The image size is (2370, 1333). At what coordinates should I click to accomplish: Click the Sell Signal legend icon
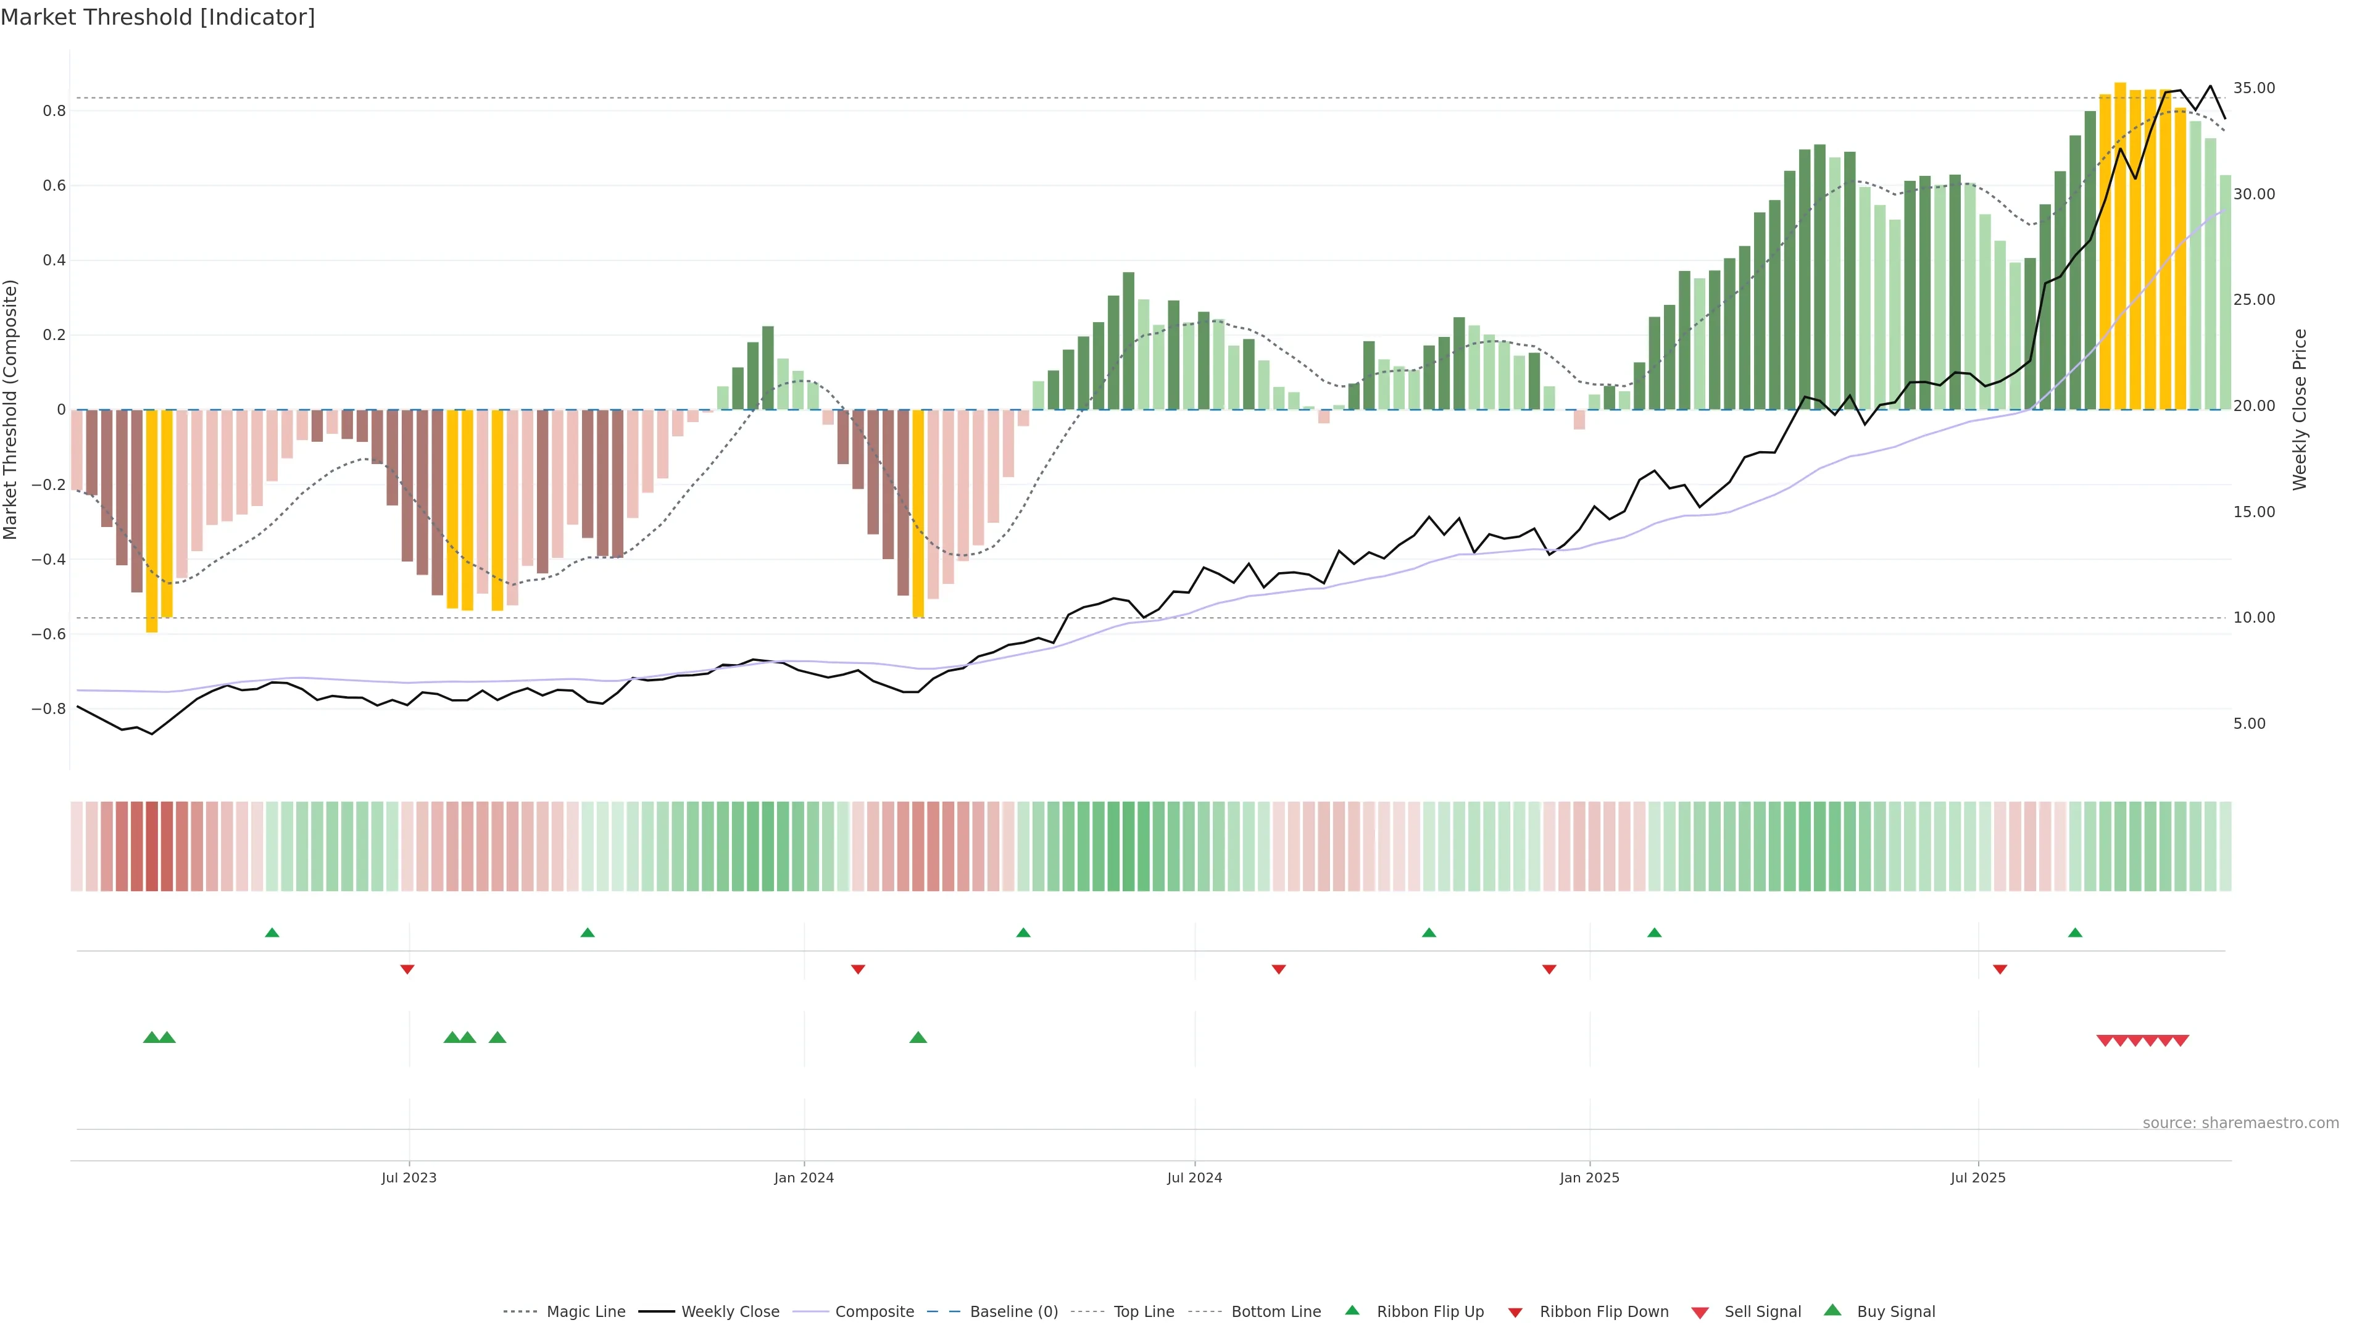pos(1699,1312)
